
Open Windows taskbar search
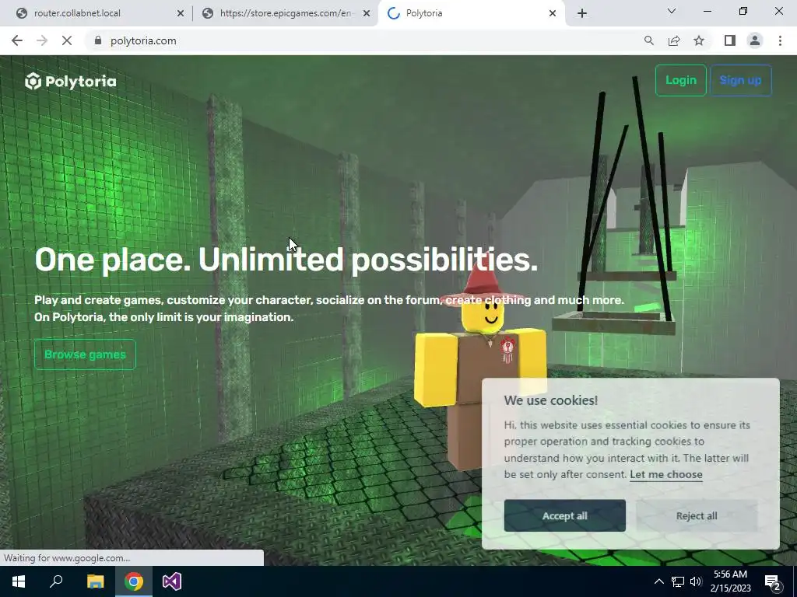point(56,581)
